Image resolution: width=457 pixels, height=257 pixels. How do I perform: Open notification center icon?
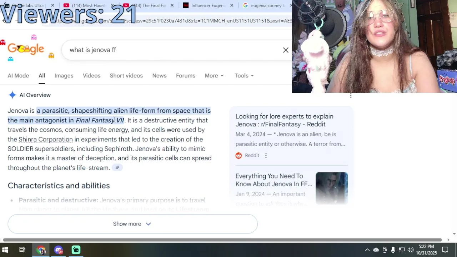[x=445, y=250]
